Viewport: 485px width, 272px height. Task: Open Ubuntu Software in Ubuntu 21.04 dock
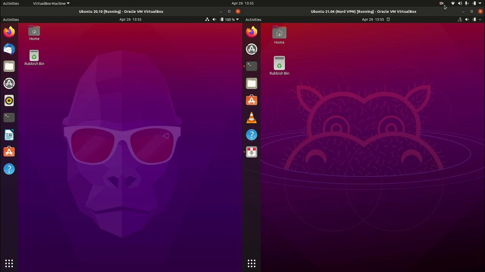pos(252,100)
